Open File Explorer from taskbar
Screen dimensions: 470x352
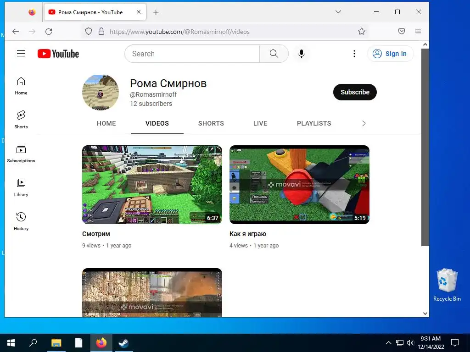click(x=56, y=343)
